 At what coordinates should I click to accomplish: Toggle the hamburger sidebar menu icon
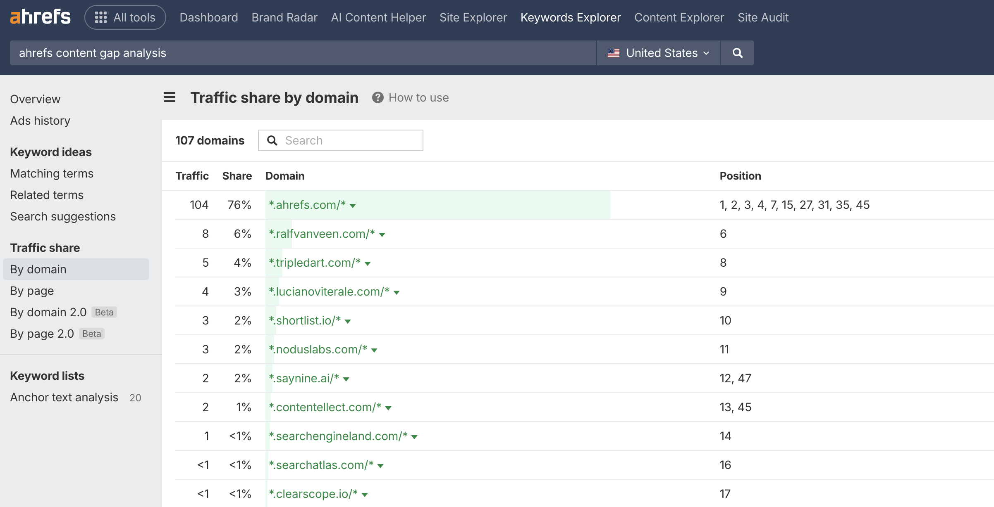[x=170, y=97]
